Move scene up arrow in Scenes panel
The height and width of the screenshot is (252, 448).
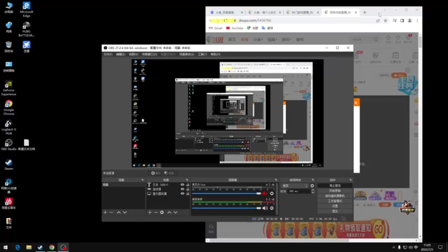click(x=119, y=212)
